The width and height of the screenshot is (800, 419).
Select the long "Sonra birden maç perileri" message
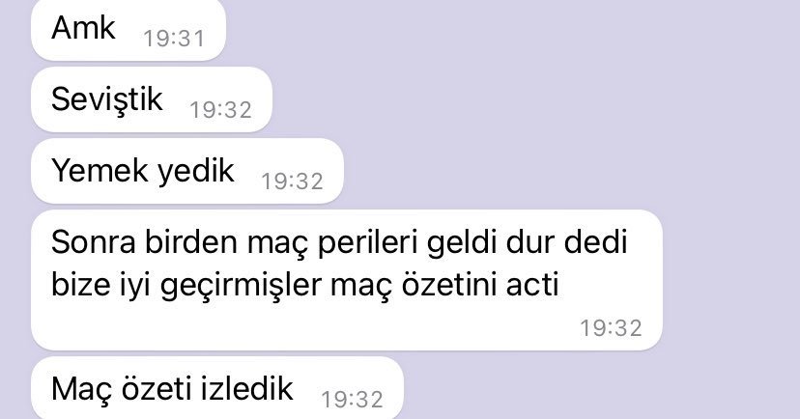pyautogui.click(x=347, y=280)
